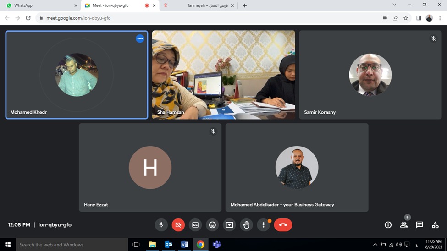Click the meeting code ion-qbyu-gfo text

[x=55, y=225]
